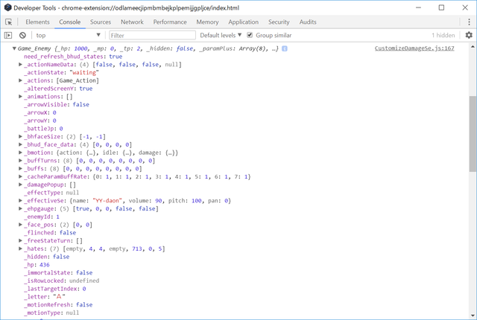This screenshot has width=477, height=320.
Task: Select the _effectType: null row
Action: (51, 193)
